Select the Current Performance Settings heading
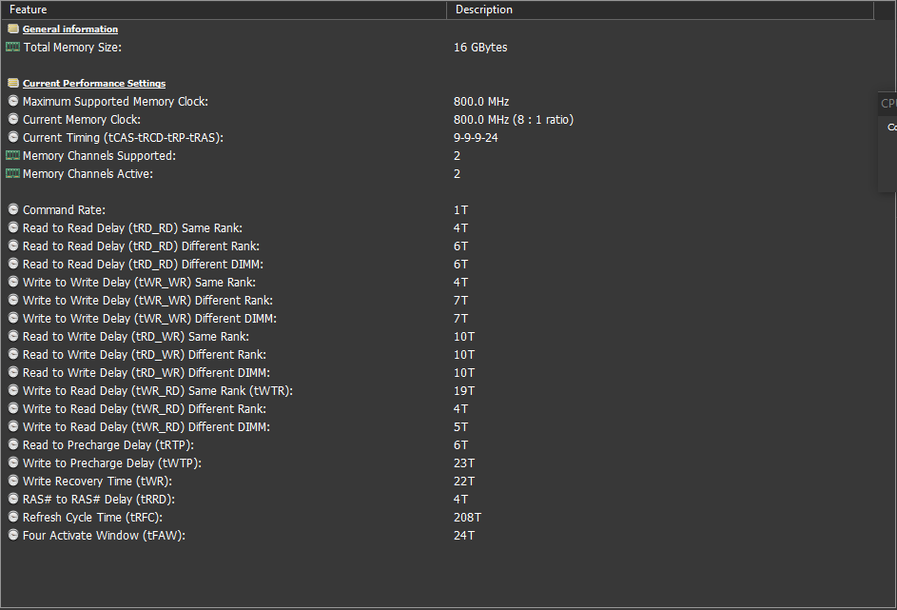This screenshot has width=897, height=610. pyautogui.click(x=94, y=84)
